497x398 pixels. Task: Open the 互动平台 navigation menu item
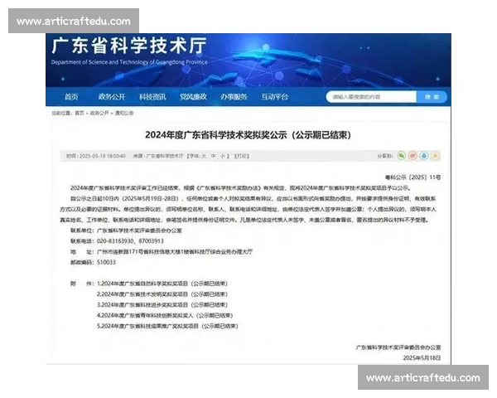274,97
